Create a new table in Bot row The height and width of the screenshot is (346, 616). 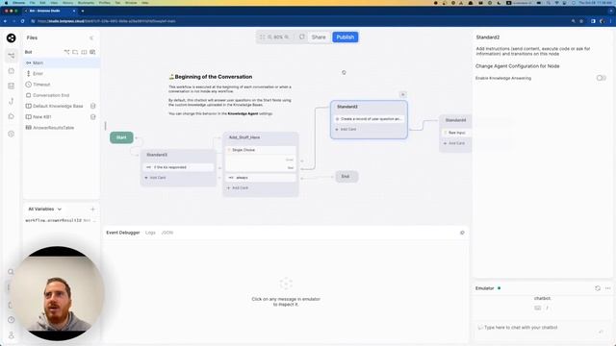(x=92, y=52)
